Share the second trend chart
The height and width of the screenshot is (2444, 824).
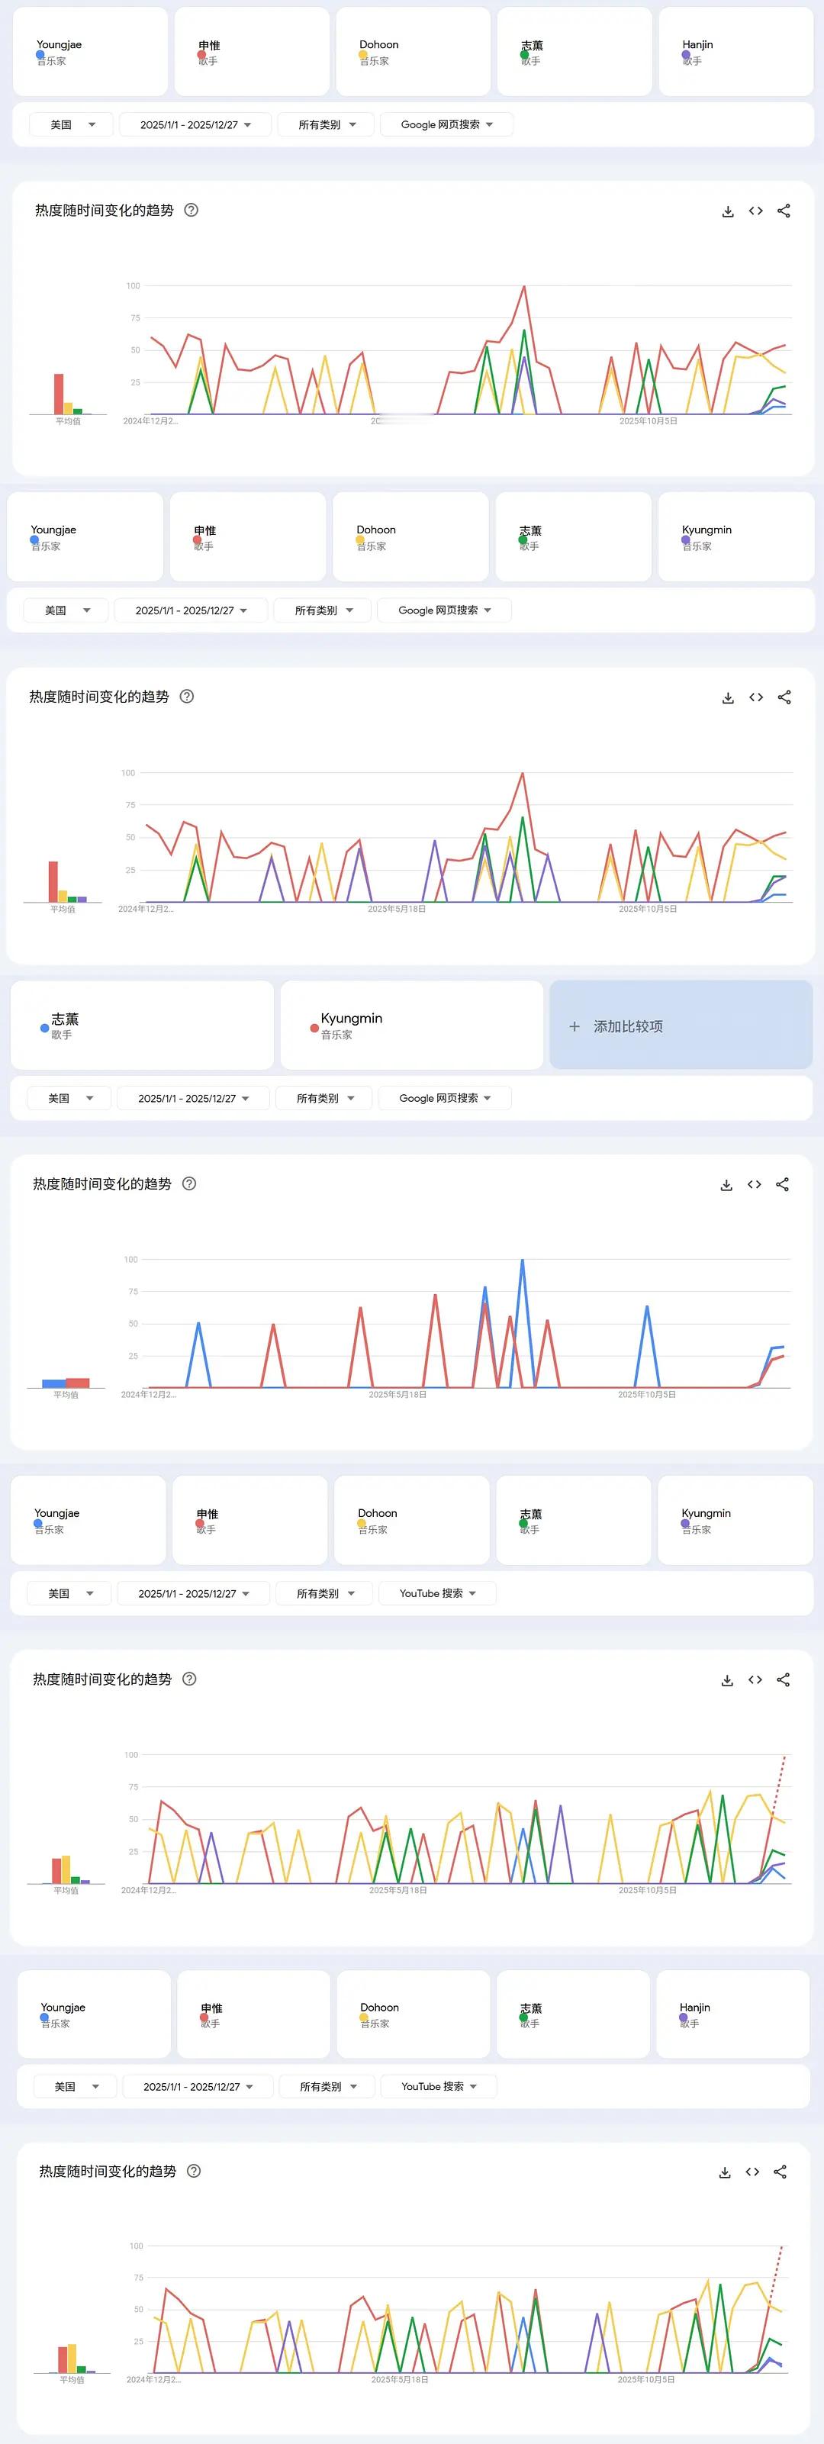coord(784,697)
